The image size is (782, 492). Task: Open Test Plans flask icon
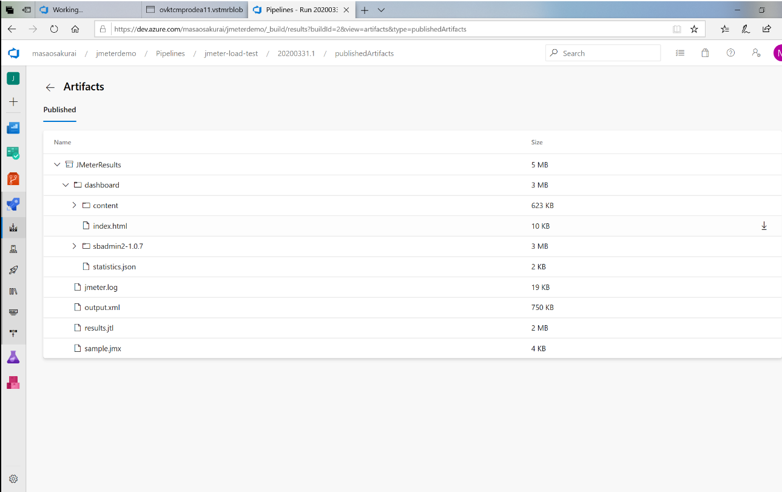[13, 357]
